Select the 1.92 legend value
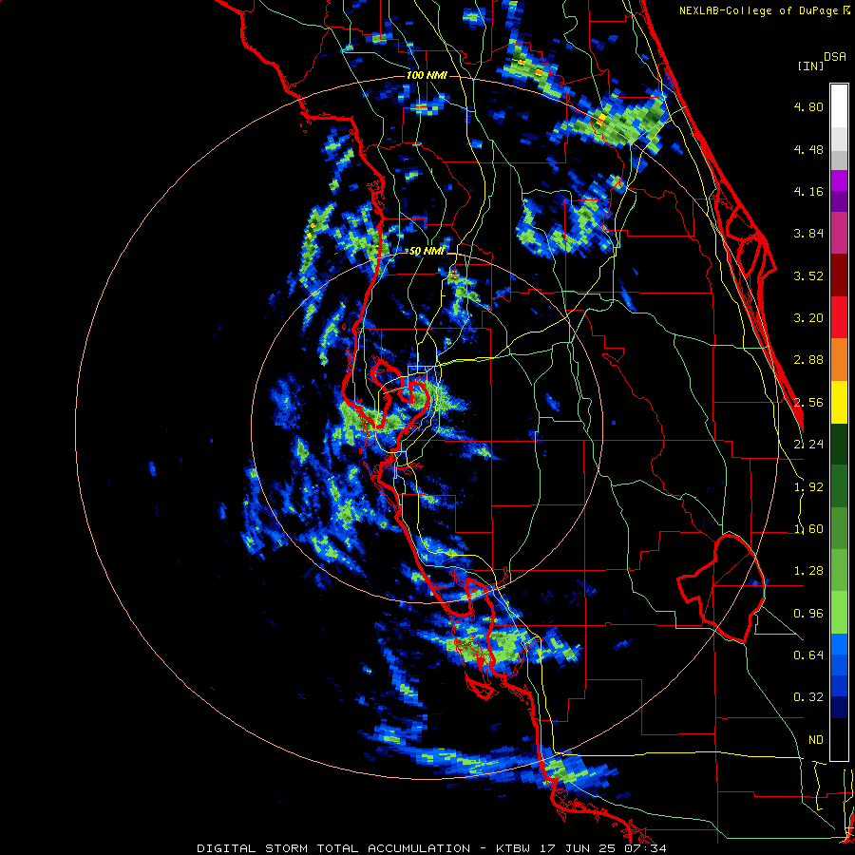This screenshot has width=855, height=855. click(x=808, y=487)
